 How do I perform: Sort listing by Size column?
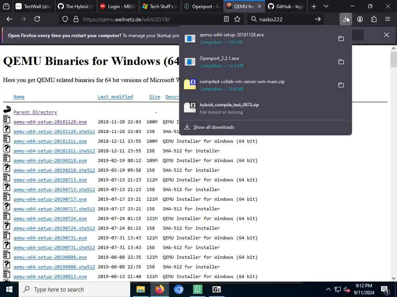point(154,97)
